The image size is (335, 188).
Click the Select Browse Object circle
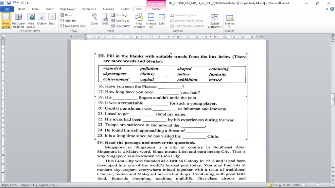click(x=333, y=176)
